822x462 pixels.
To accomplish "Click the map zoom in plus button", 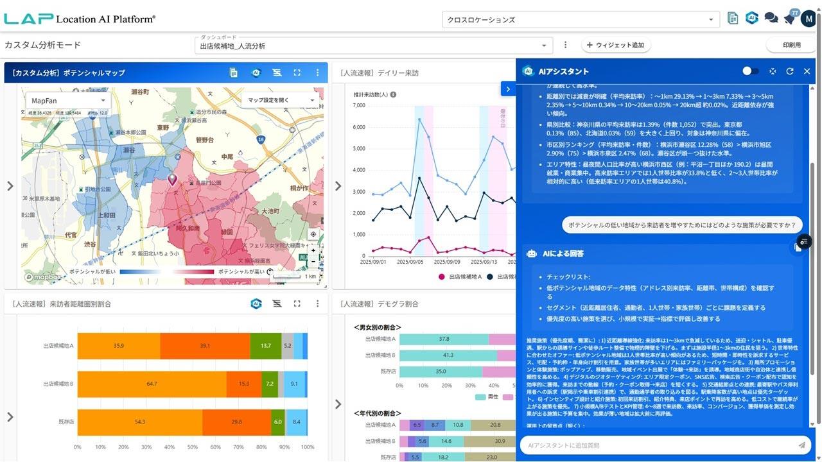I will (x=313, y=251).
